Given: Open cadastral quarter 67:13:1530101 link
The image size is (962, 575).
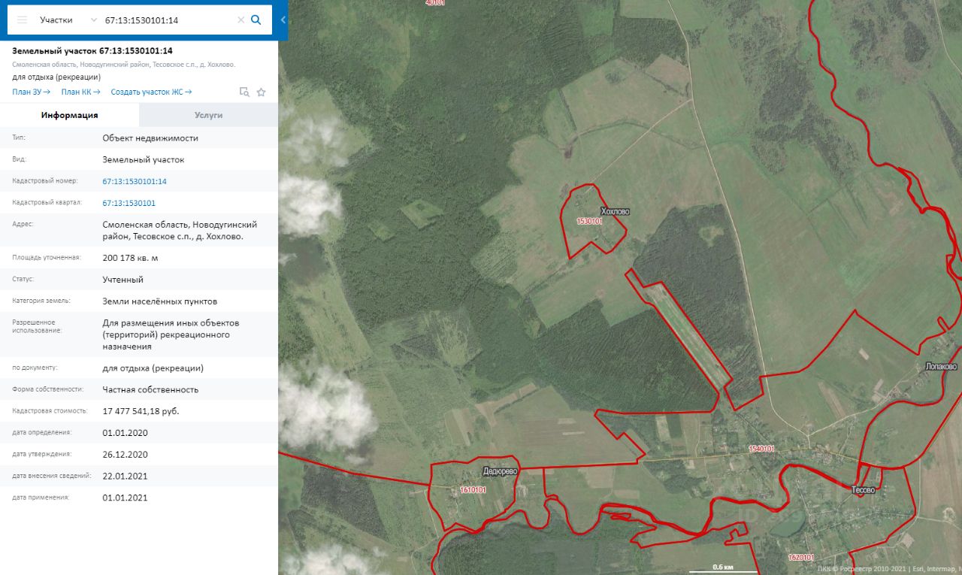Looking at the screenshot, I should pos(129,204).
